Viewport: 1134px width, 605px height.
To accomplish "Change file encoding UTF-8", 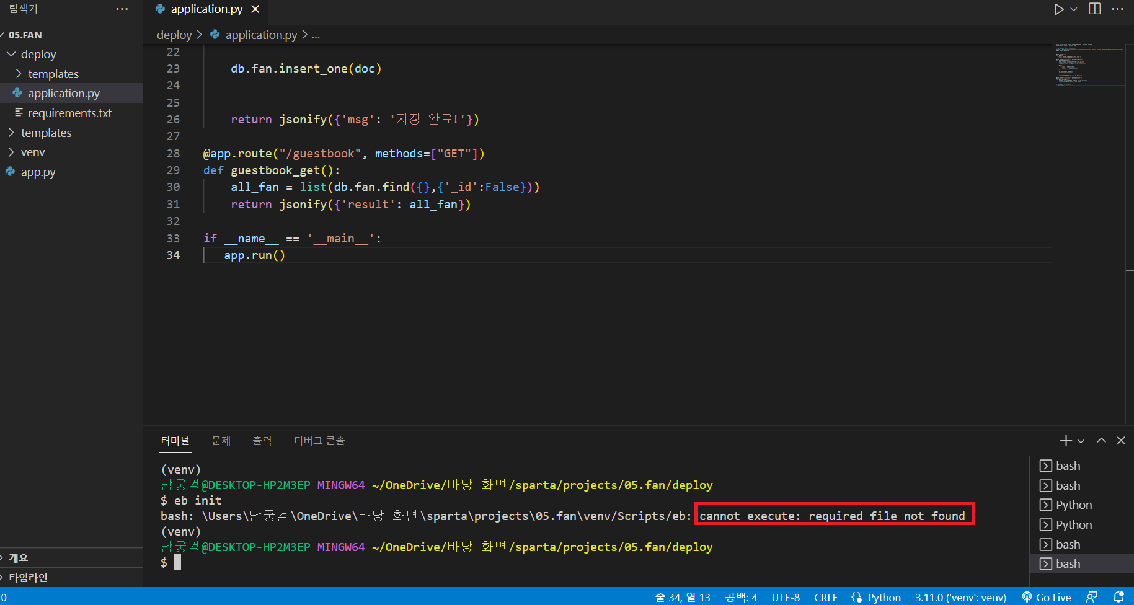I will (786, 597).
